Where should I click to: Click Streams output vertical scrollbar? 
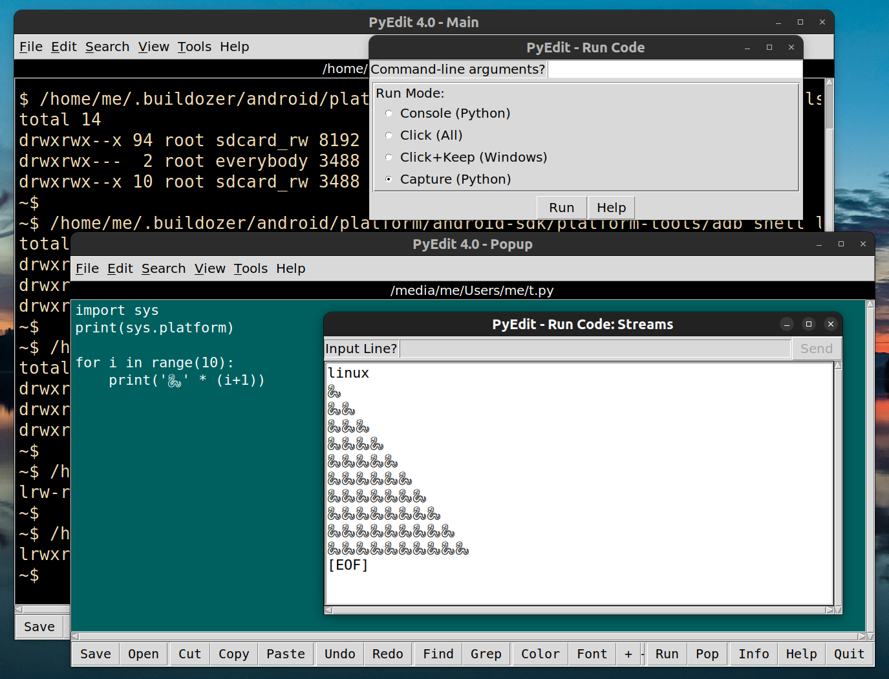click(x=838, y=484)
